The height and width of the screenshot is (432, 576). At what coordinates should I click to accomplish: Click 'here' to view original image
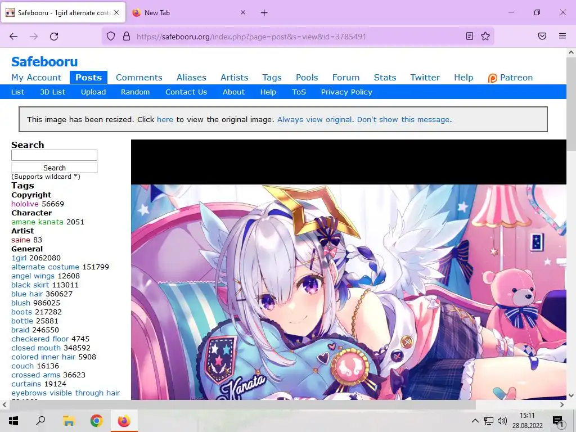[x=165, y=119]
